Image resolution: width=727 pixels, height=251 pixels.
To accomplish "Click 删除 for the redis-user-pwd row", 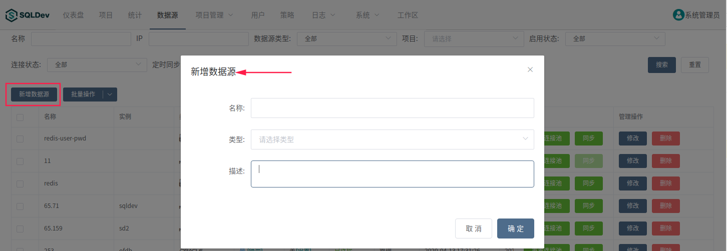I will (x=665, y=138).
